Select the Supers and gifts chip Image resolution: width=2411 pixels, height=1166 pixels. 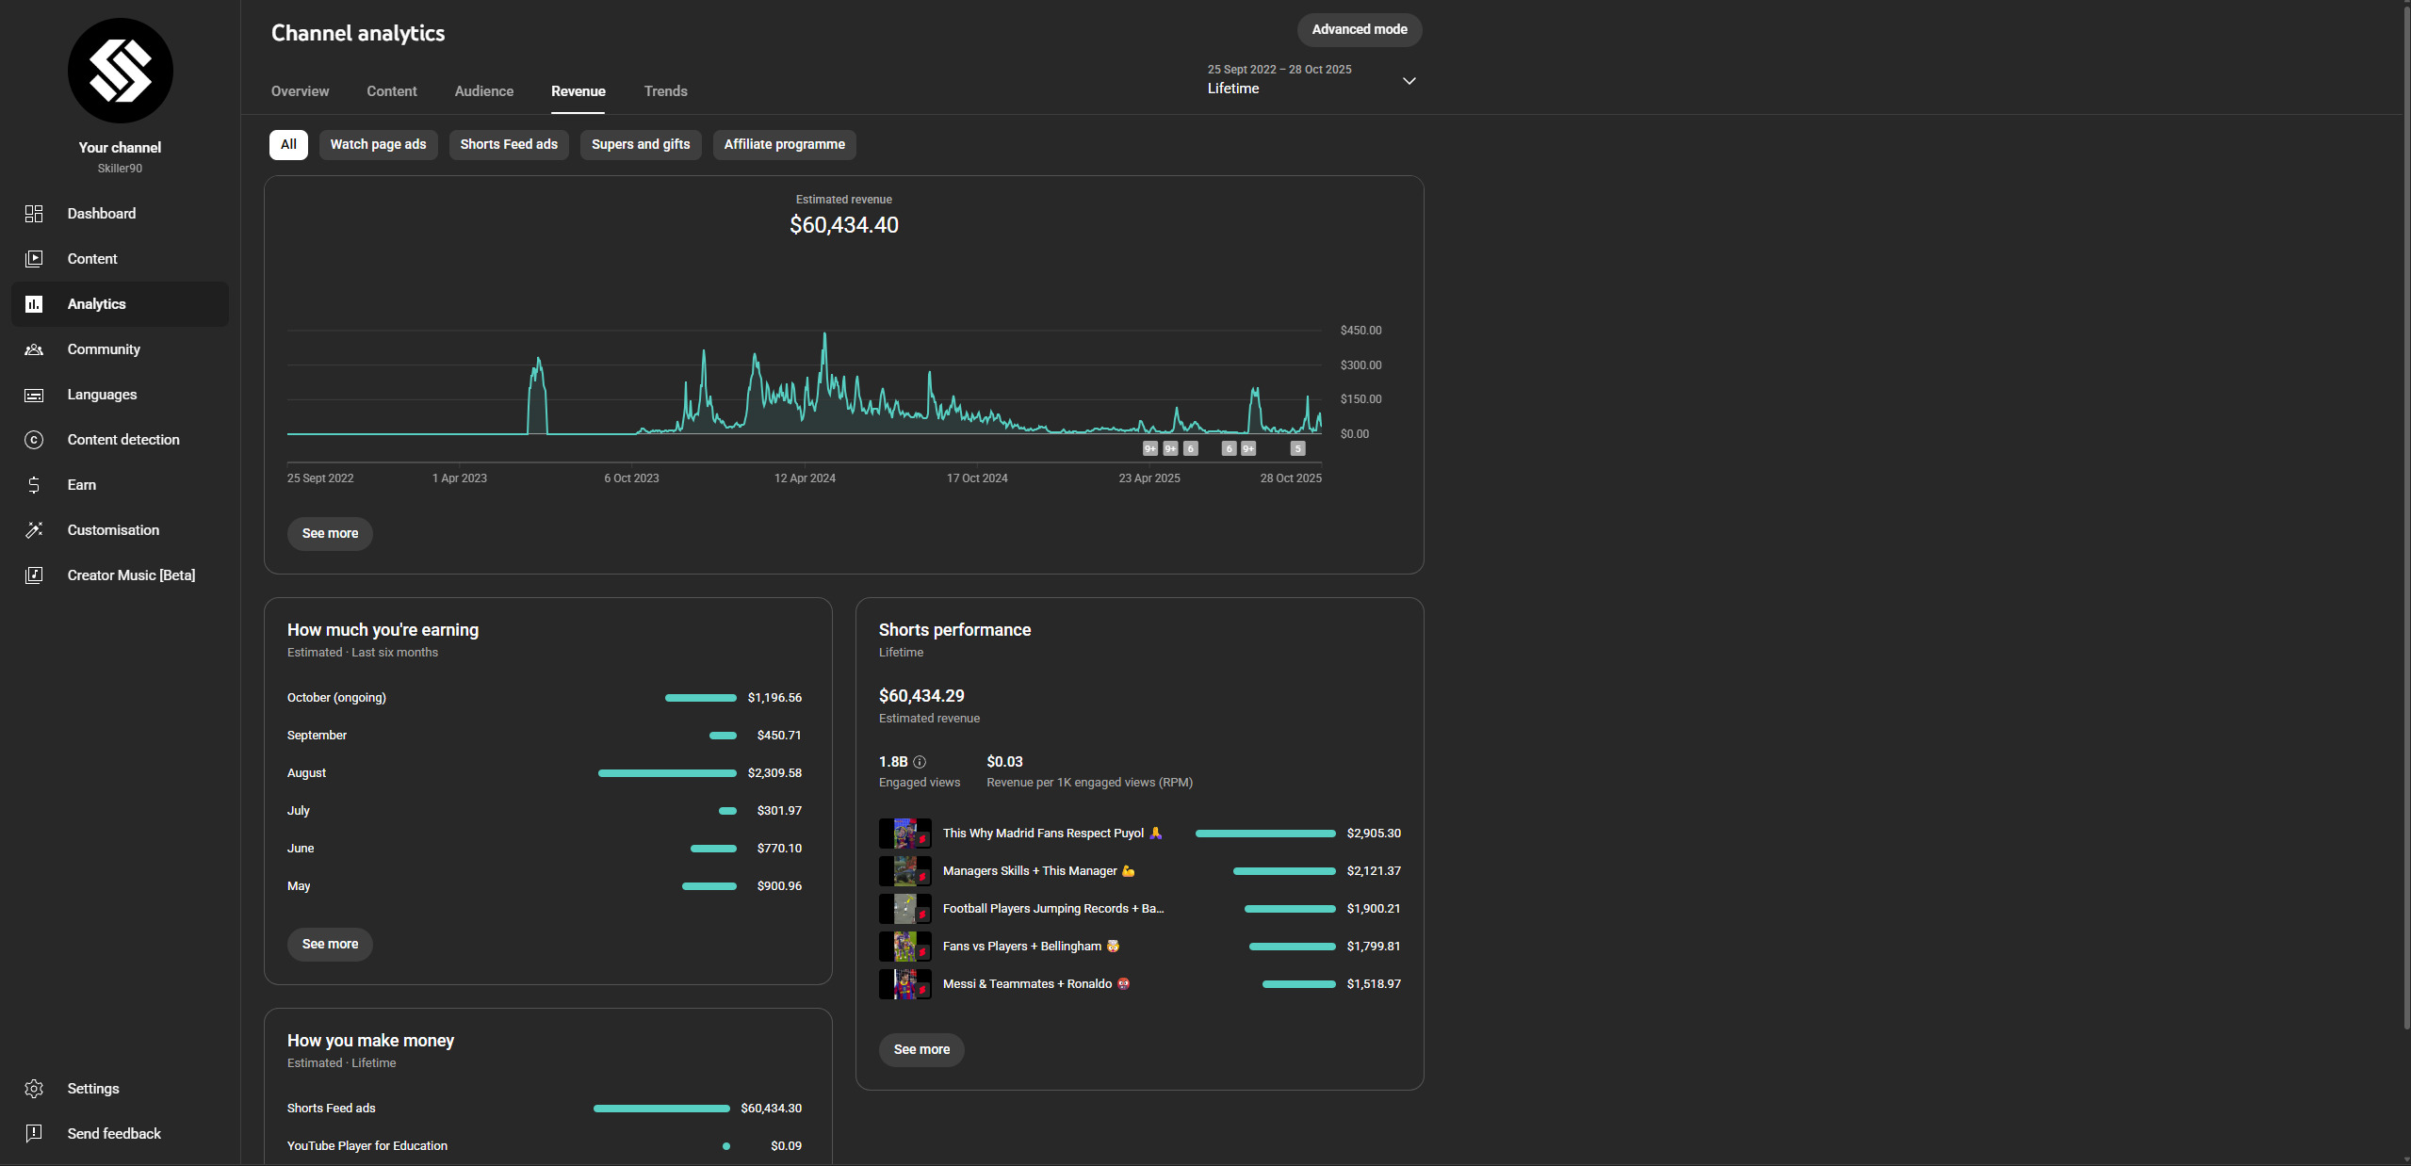pos(641,145)
